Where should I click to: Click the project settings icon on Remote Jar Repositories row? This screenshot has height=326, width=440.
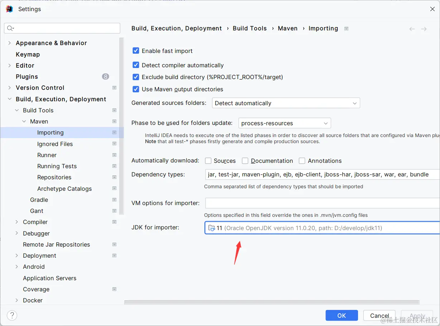click(x=114, y=244)
